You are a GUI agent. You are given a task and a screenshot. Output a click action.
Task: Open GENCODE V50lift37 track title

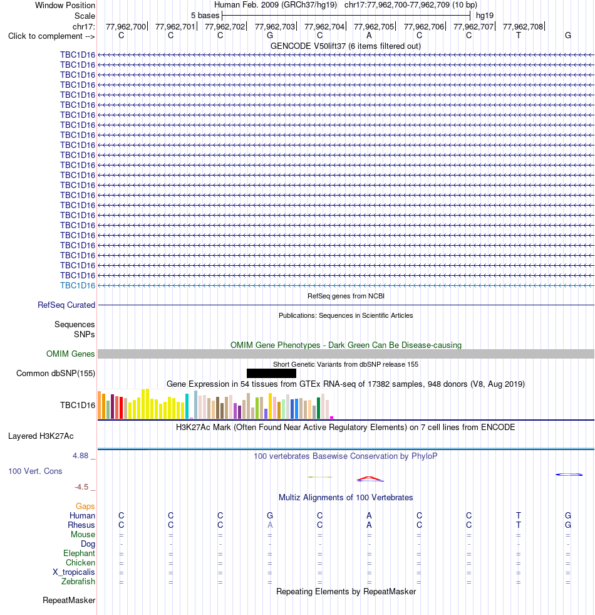click(x=345, y=46)
